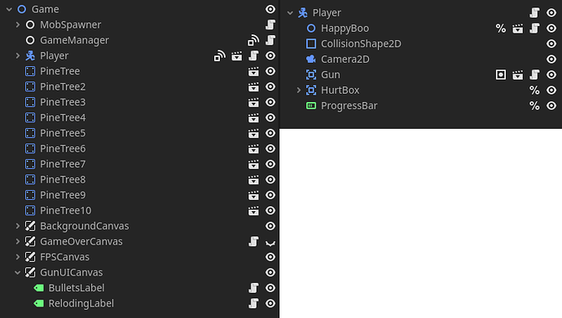The image size is (562, 318).
Task: Expand the HurtBox node children
Action: click(x=299, y=90)
